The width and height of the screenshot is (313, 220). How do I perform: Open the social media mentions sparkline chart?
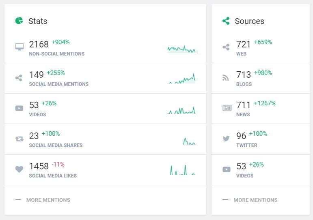click(x=181, y=79)
